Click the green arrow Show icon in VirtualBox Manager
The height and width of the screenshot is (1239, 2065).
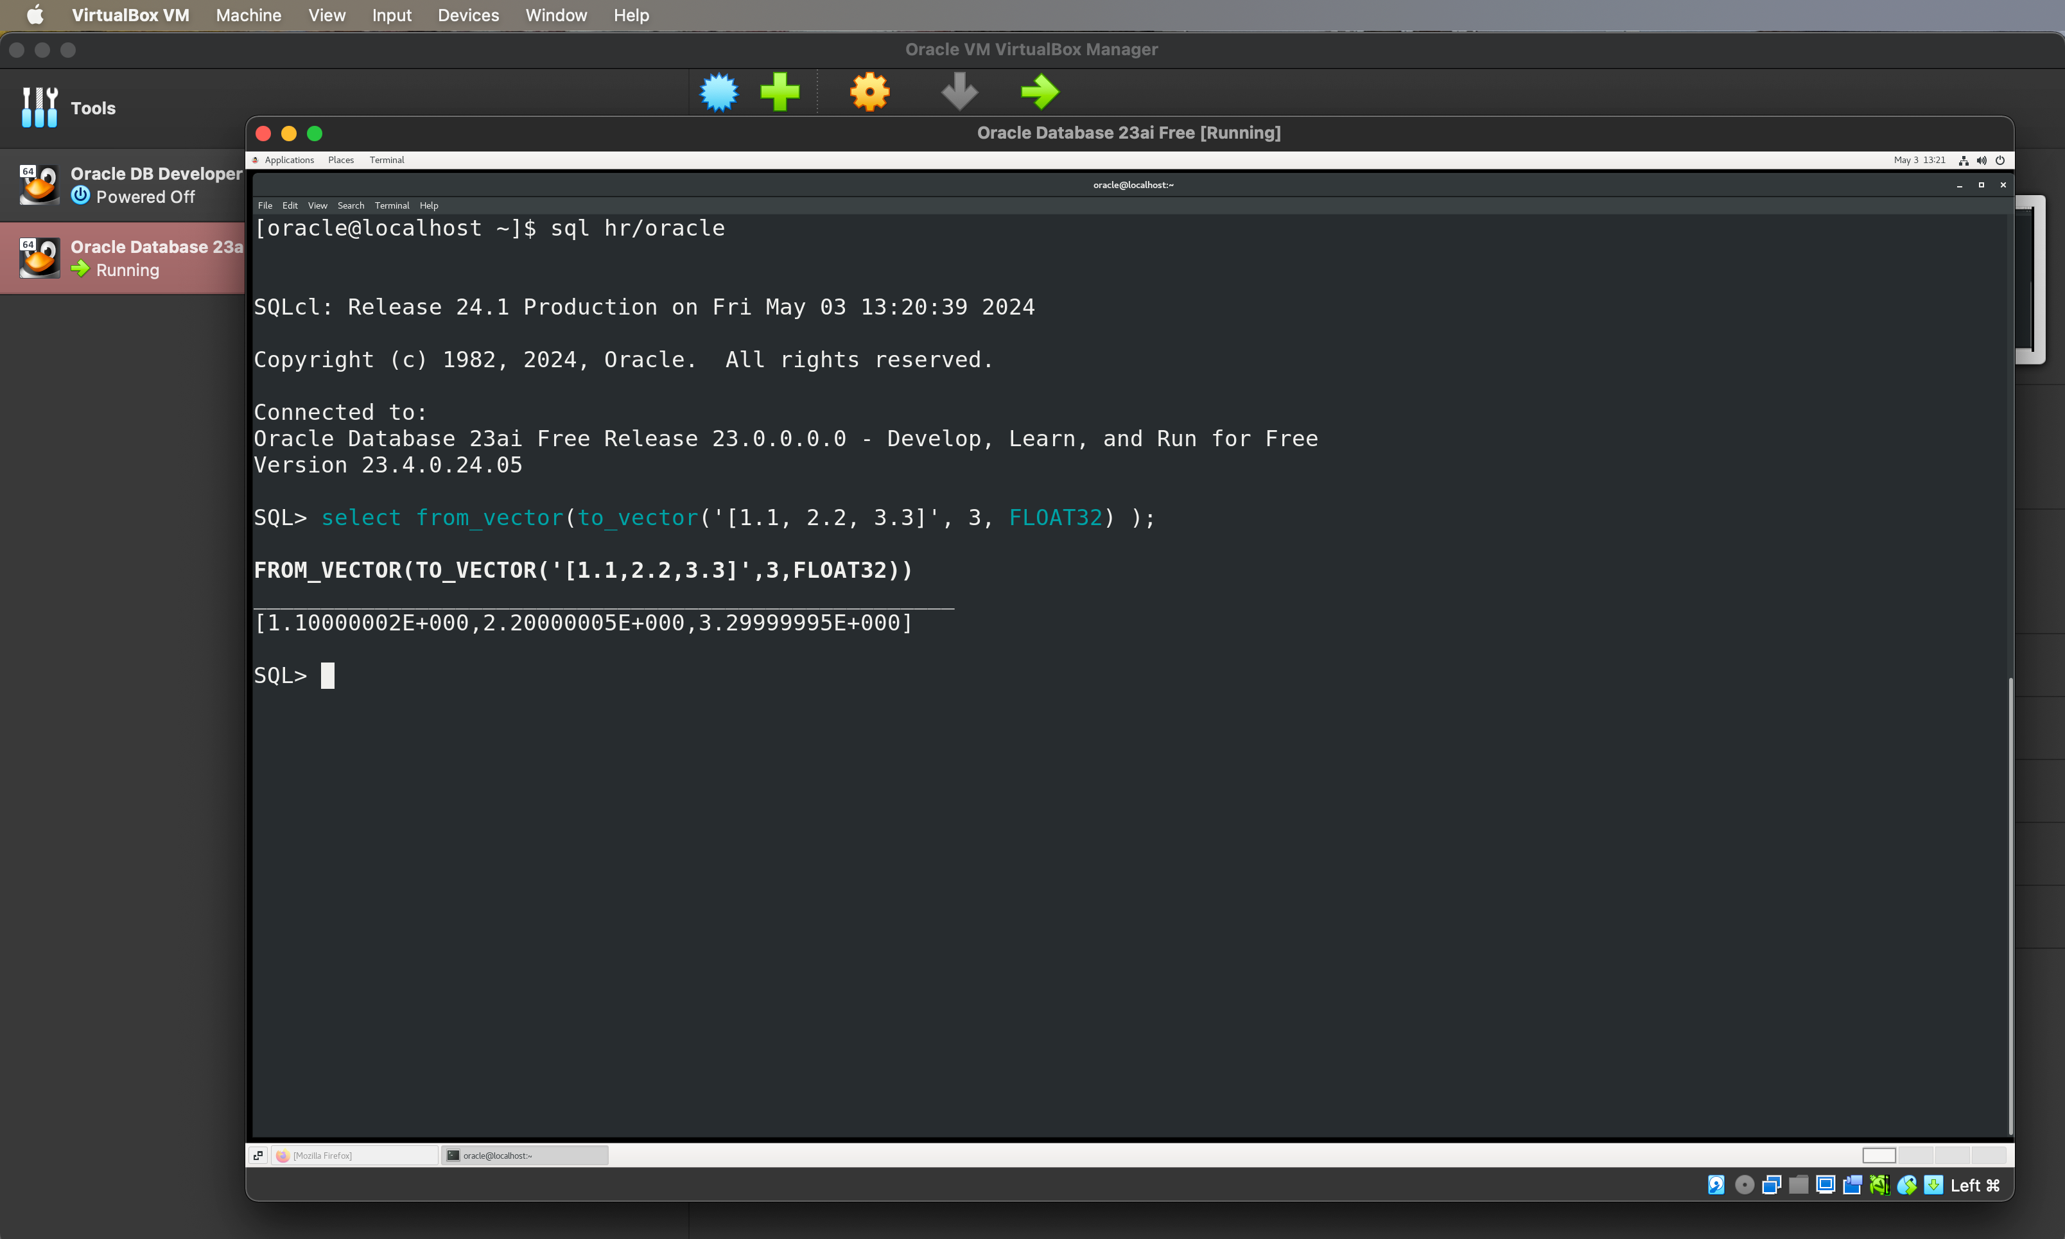click(x=1040, y=92)
